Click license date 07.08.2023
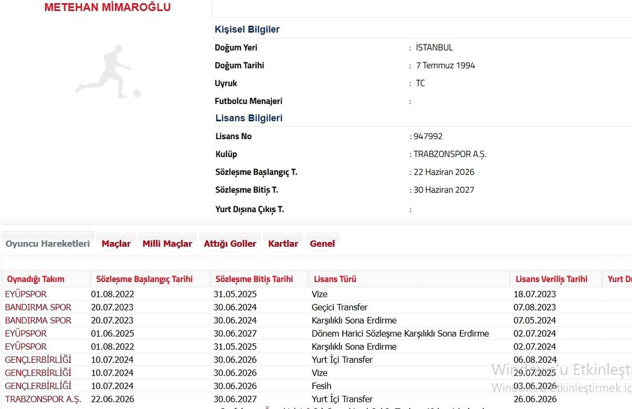632x409 pixels. point(535,307)
